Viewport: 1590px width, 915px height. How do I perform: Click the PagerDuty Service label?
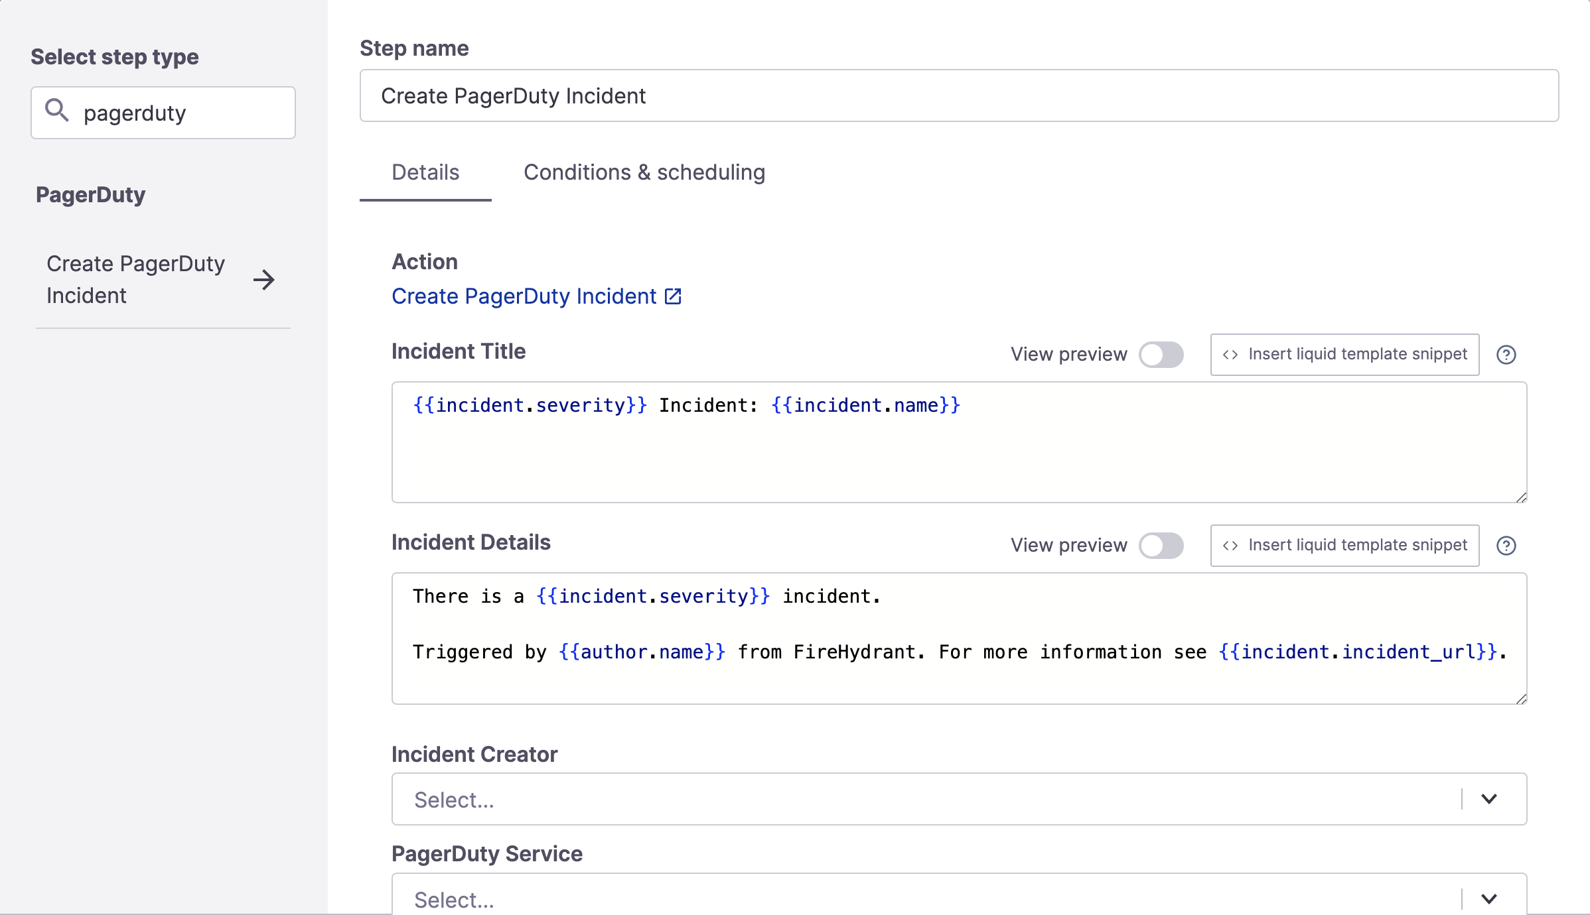487,854
